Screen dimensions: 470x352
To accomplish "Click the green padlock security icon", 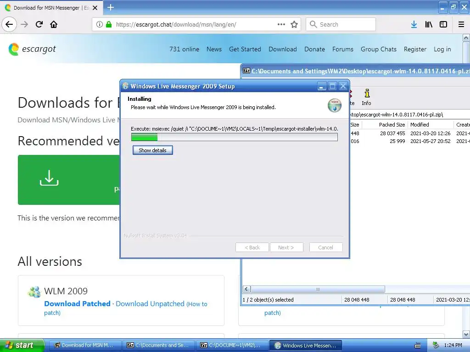I will 109,24.
